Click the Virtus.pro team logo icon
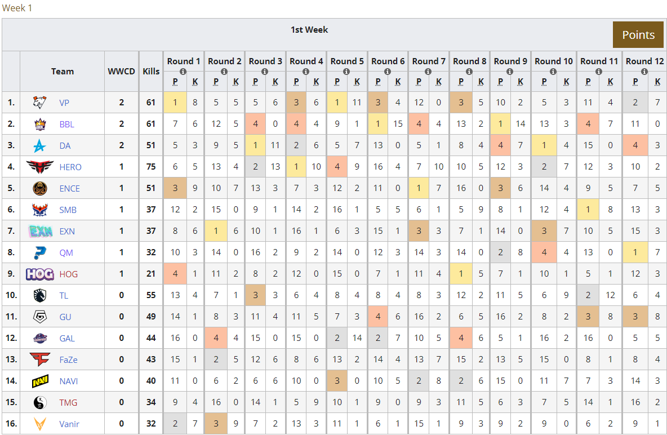 tap(39, 103)
